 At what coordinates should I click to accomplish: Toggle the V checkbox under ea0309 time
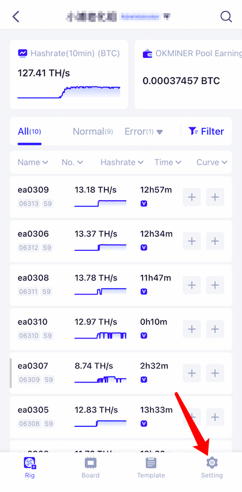tap(144, 204)
